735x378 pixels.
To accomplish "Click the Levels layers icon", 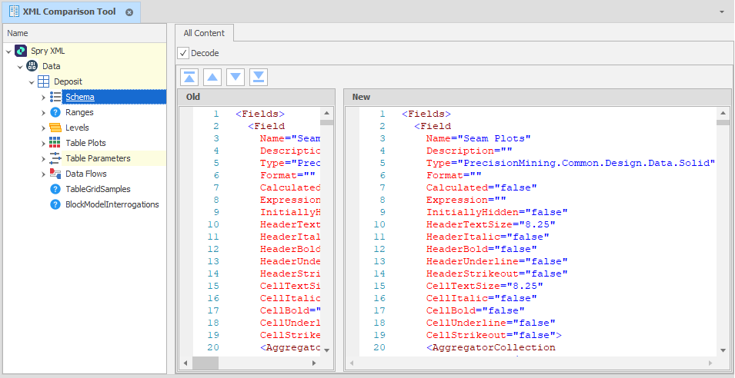I will (x=55, y=128).
